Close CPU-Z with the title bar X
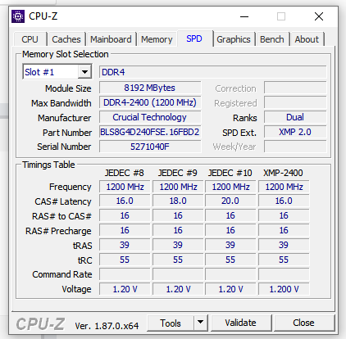The width and height of the screenshot is (346, 339). [x=319, y=16]
